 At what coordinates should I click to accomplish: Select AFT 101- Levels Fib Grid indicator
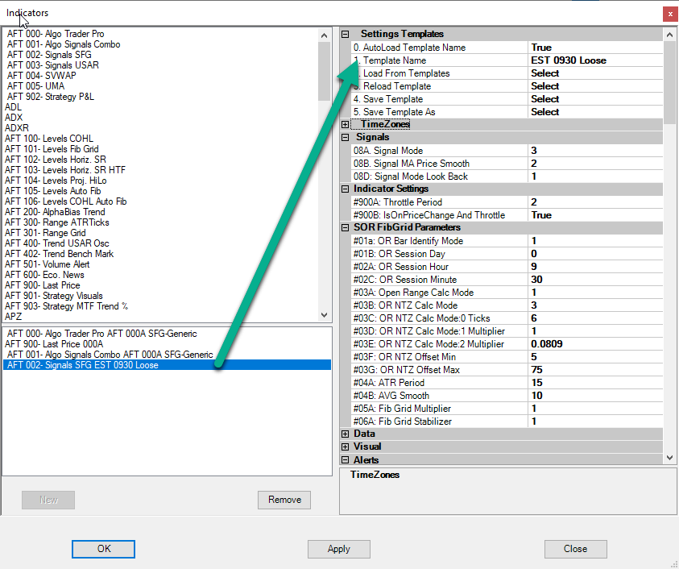(x=52, y=149)
